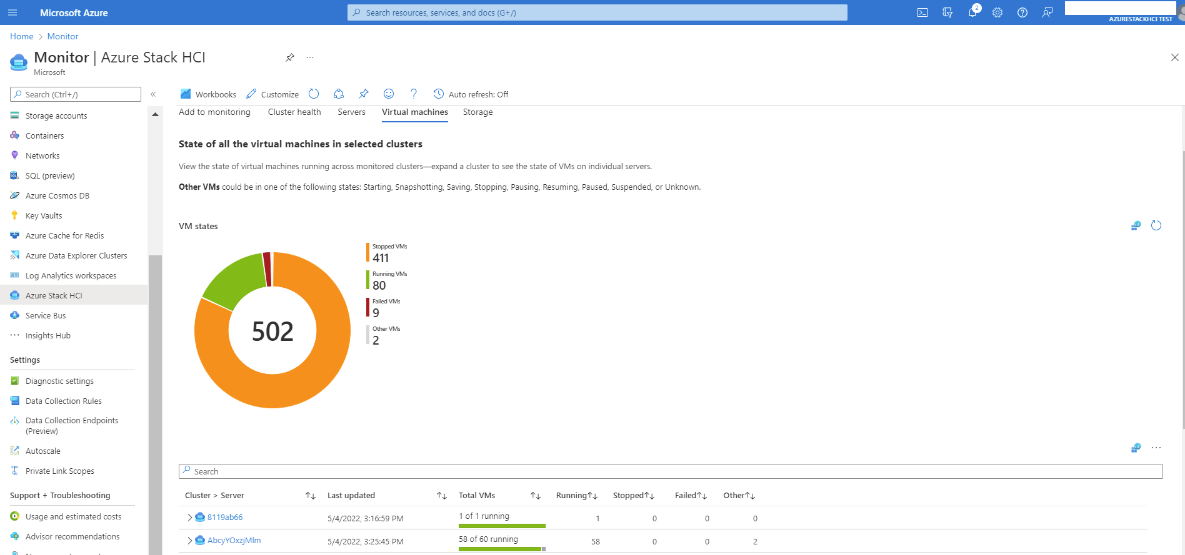Open the VM states chart in Logs icon

1136,225
